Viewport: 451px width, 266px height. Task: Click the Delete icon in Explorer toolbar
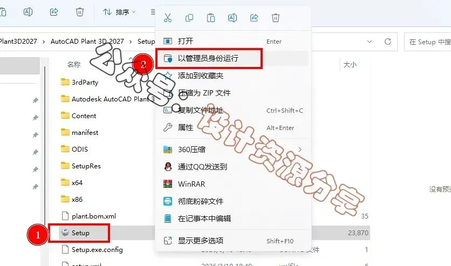click(80, 12)
